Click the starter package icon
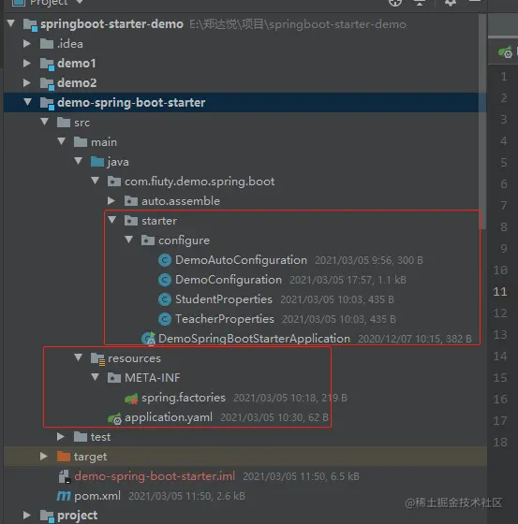This screenshot has width=518, height=524. pyautogui.click(x=131, y=221)
